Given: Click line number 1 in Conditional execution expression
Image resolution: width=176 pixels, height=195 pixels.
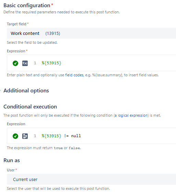Looking at the screenshot, I should click(35, 136).
